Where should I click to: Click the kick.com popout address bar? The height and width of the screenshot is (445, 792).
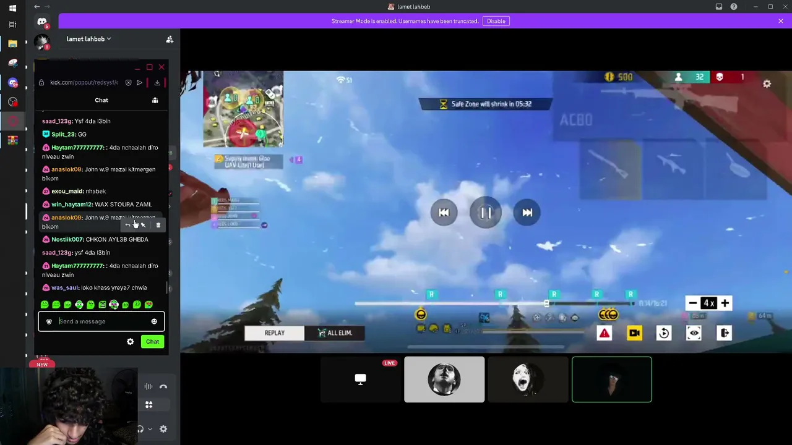click(x=84, y=83)
